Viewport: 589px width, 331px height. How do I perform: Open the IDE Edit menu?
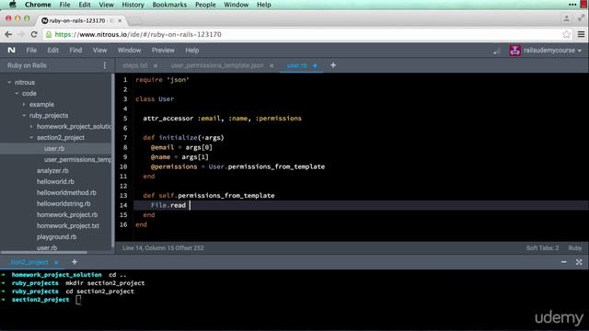click(x=52, y=51)
